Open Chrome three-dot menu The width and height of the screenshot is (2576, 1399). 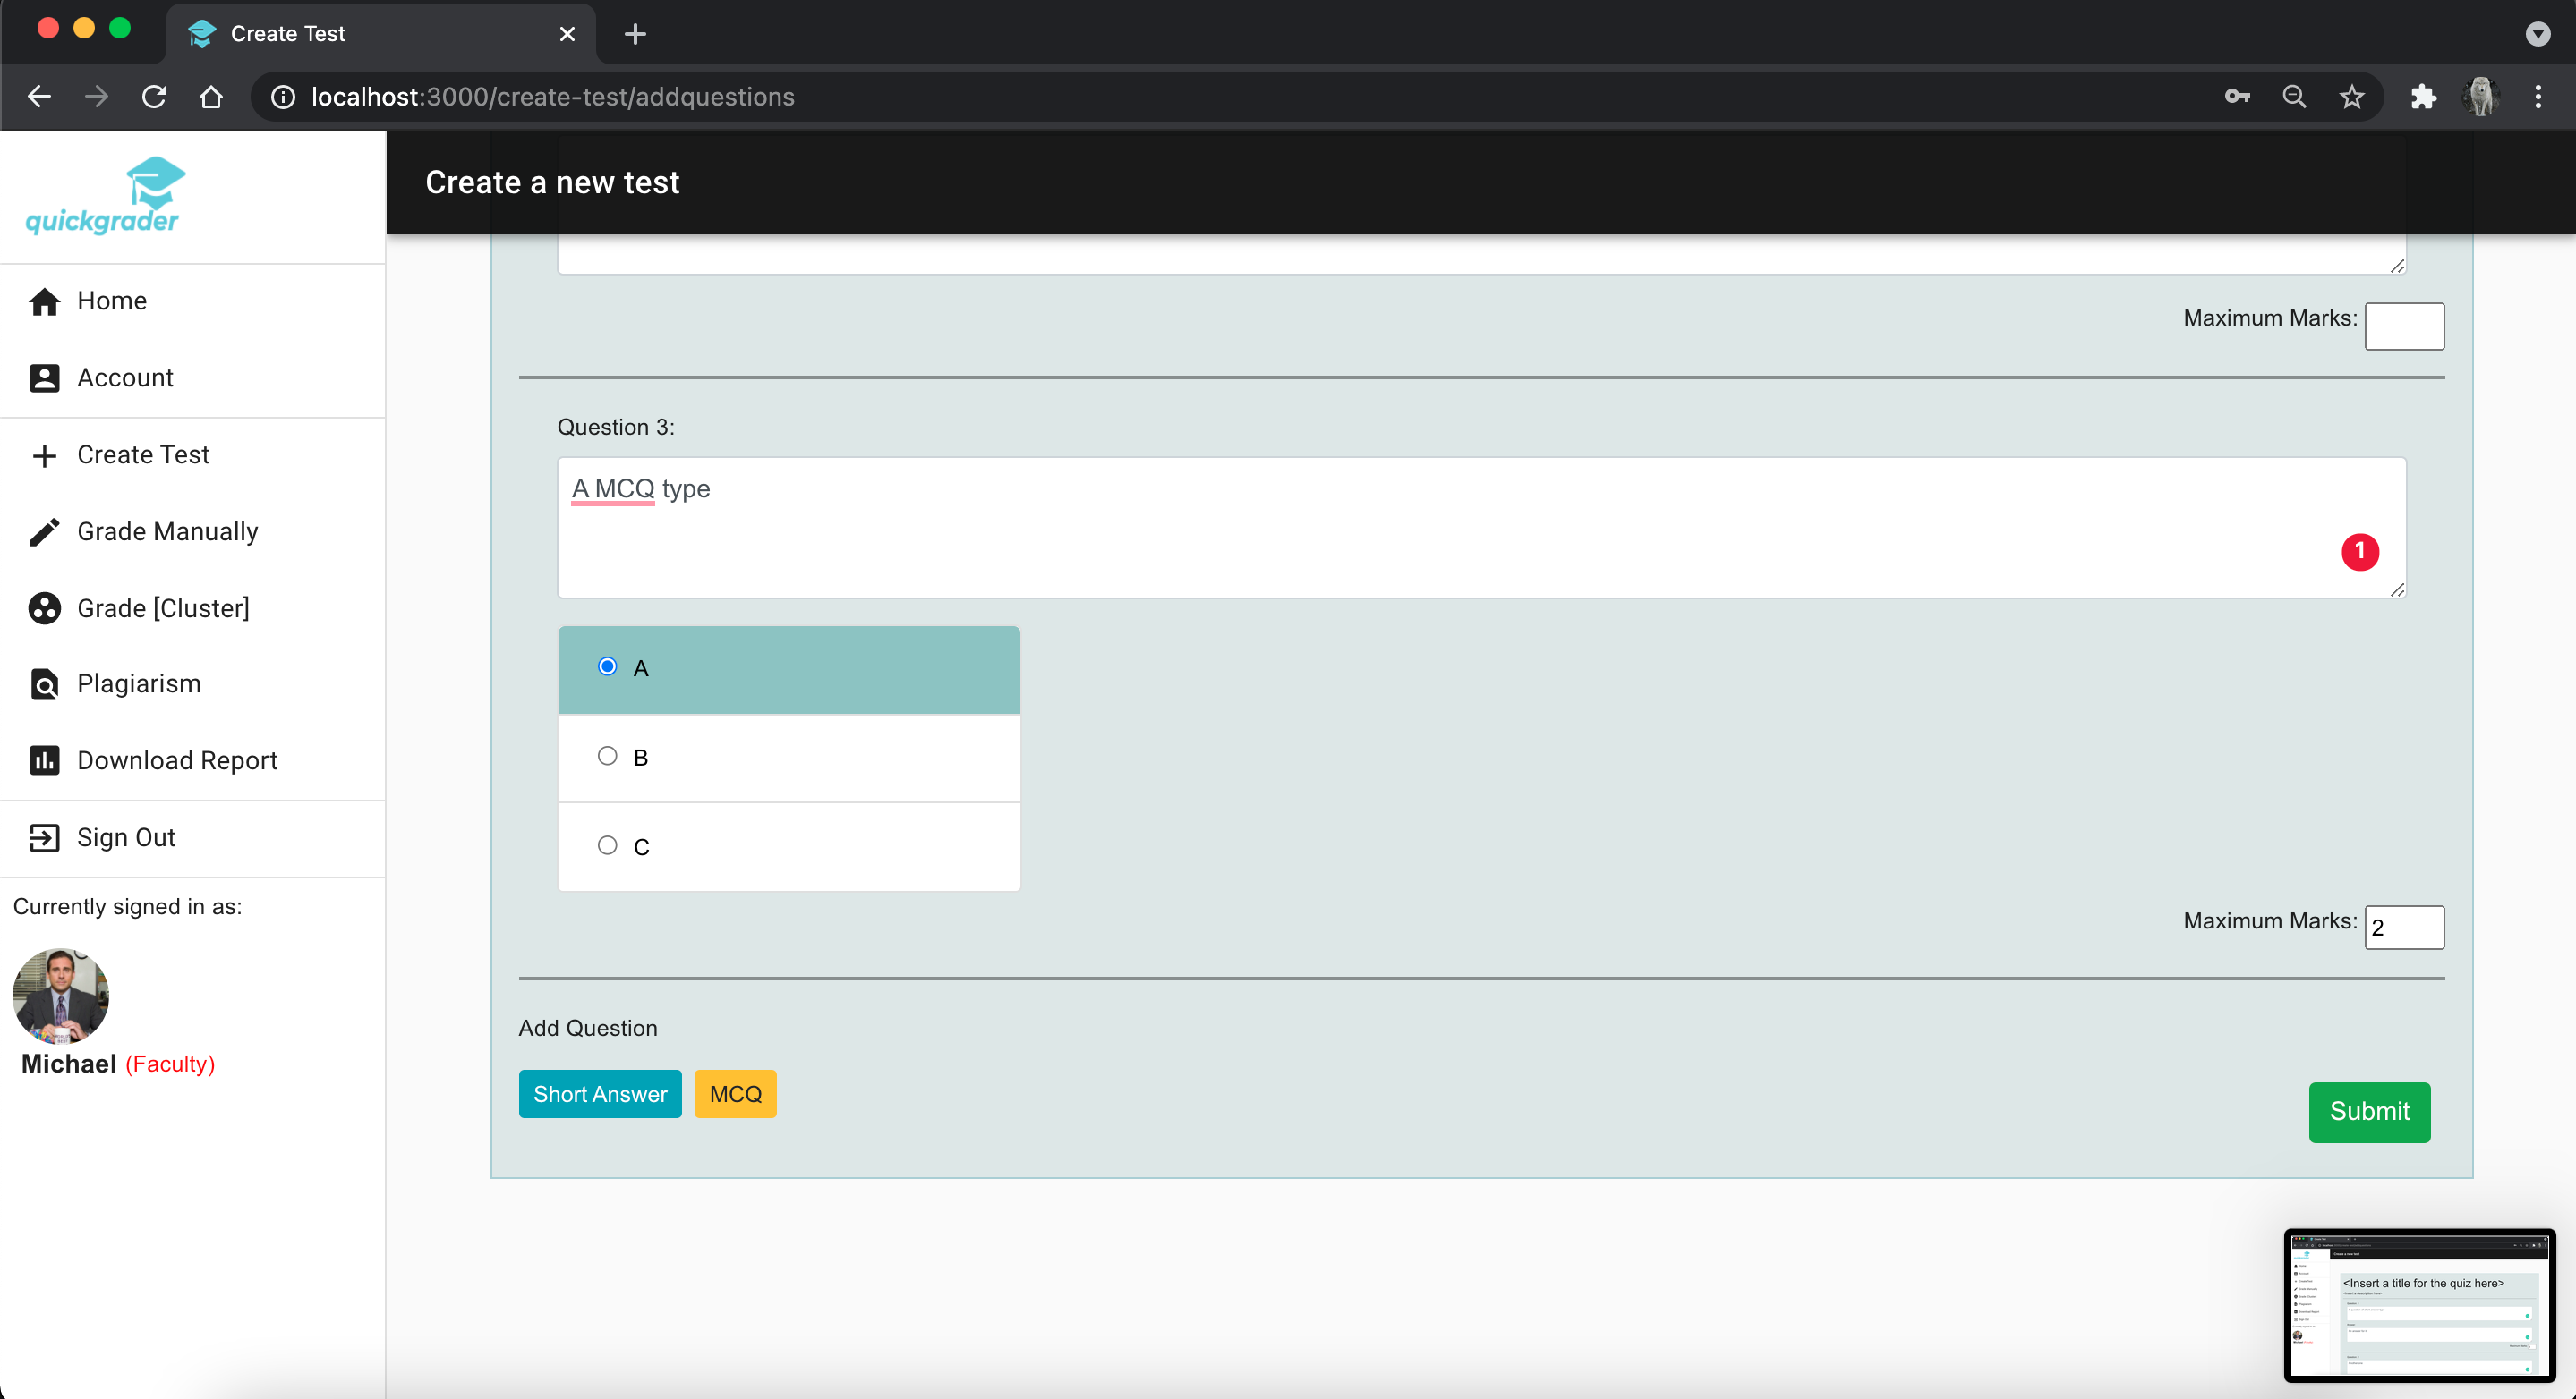[2537, 97]
